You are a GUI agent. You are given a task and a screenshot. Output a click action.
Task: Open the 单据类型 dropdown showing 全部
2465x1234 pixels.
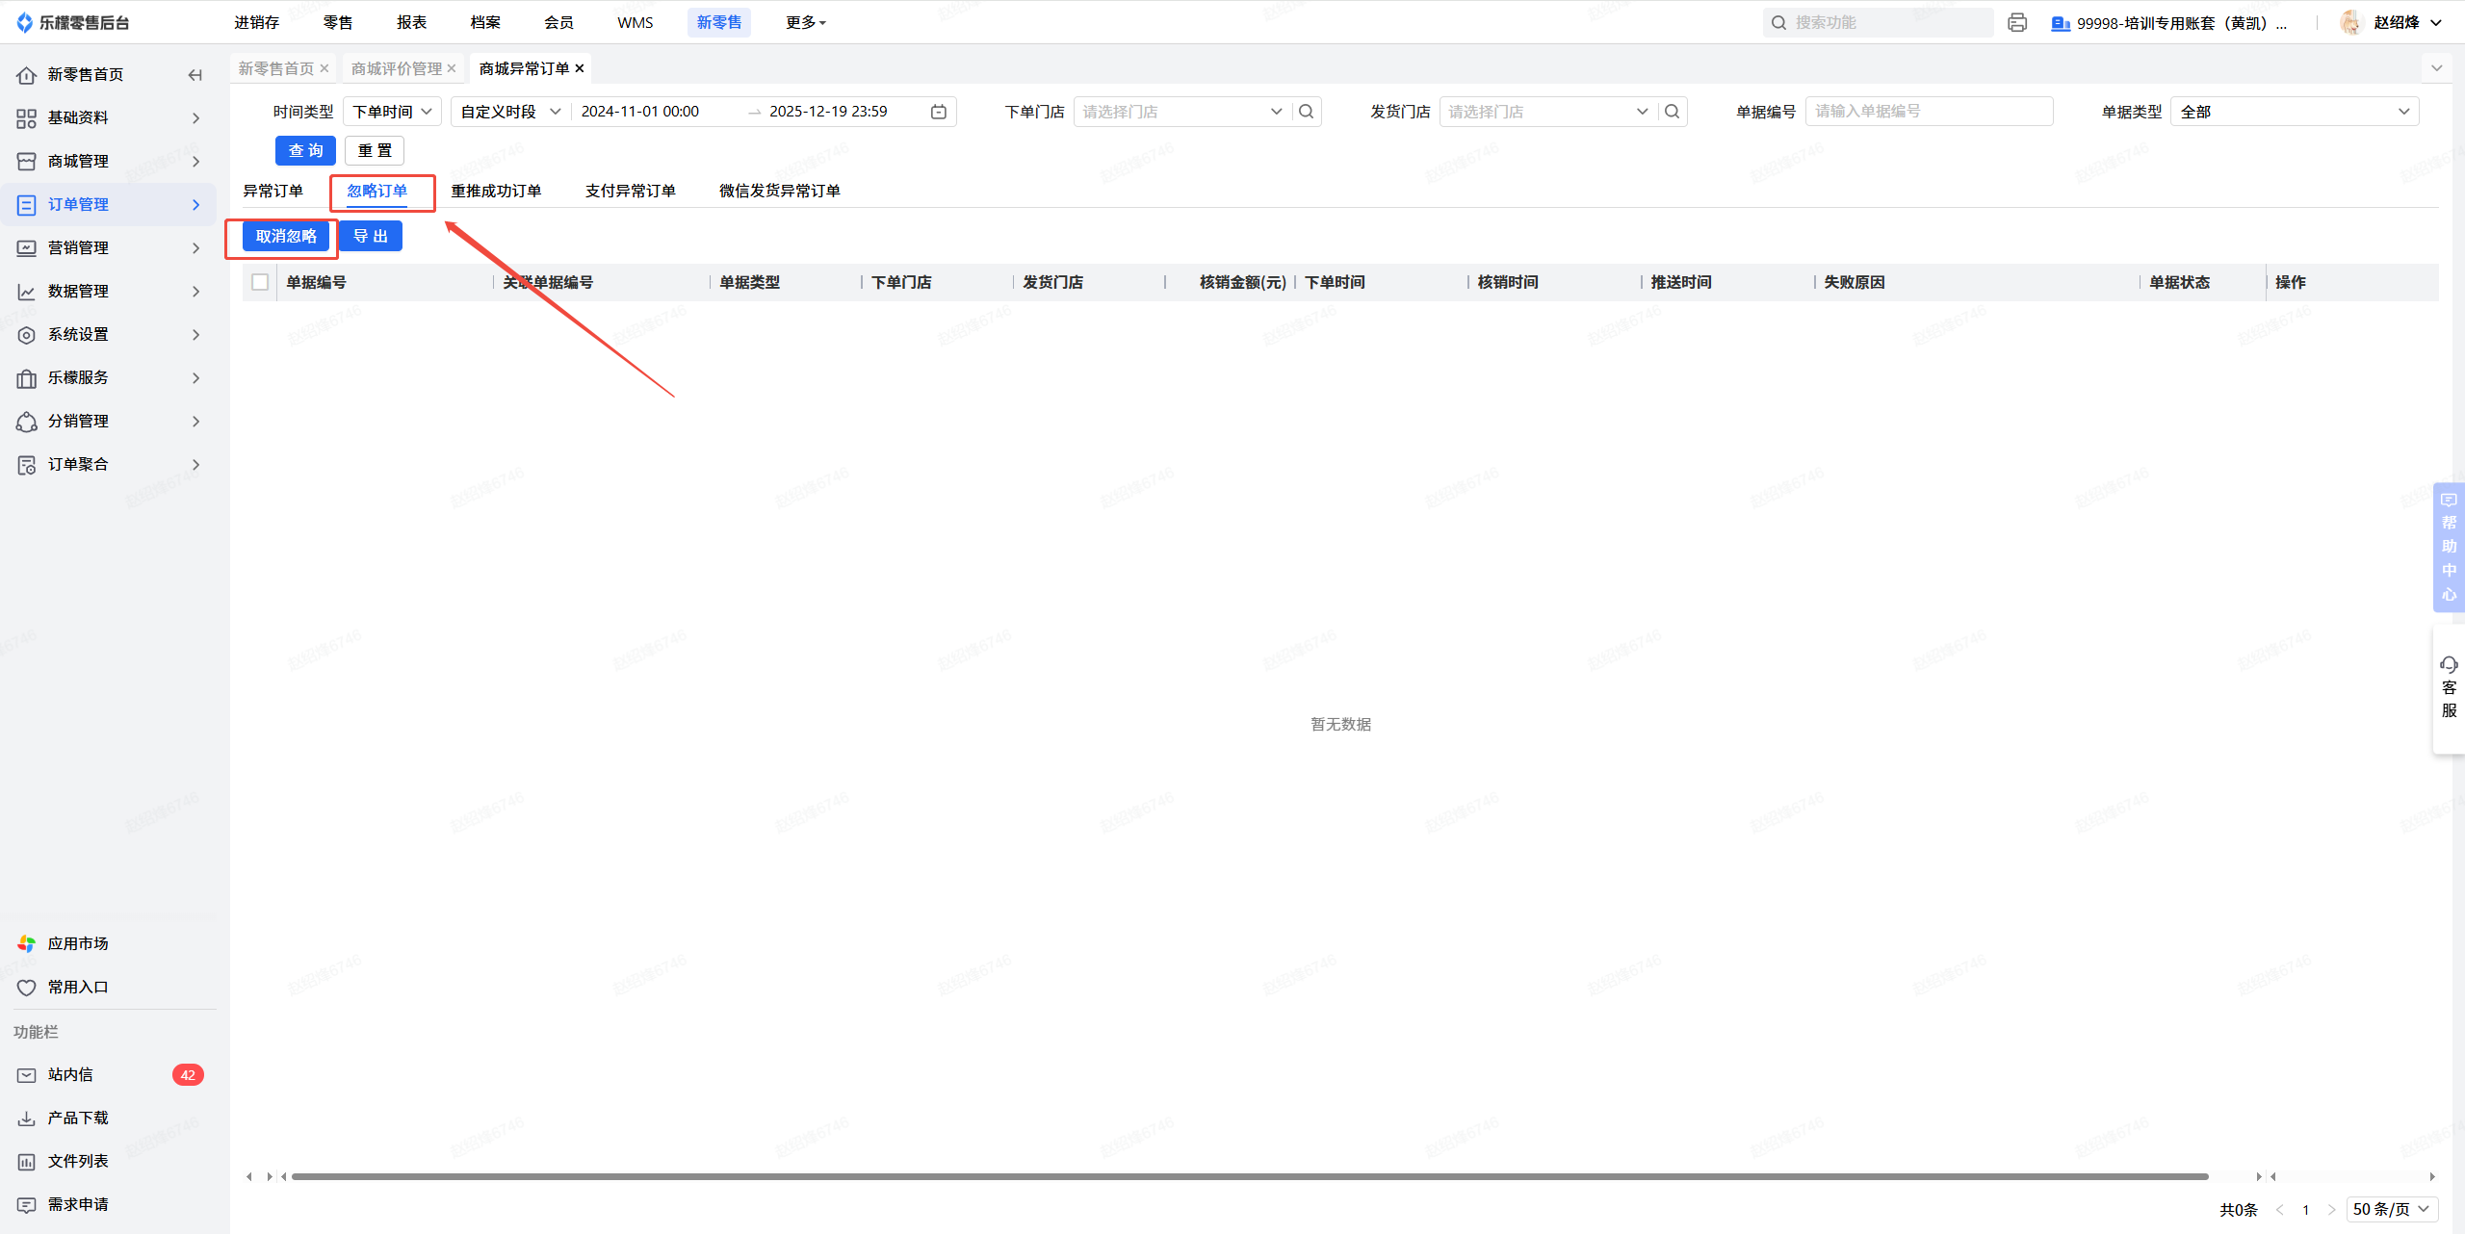(x=2294, y=112)
